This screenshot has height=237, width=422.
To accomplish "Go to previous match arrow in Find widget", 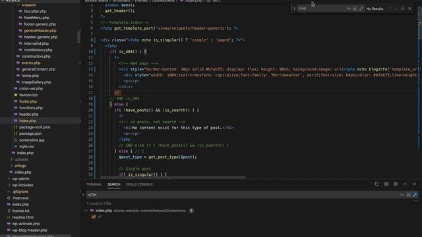I will click(x=390, y=9).
